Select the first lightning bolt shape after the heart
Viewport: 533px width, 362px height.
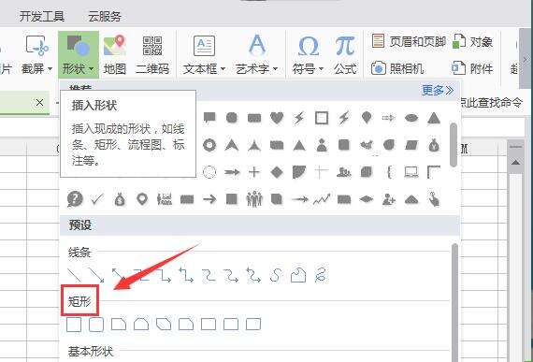(299, 118)
